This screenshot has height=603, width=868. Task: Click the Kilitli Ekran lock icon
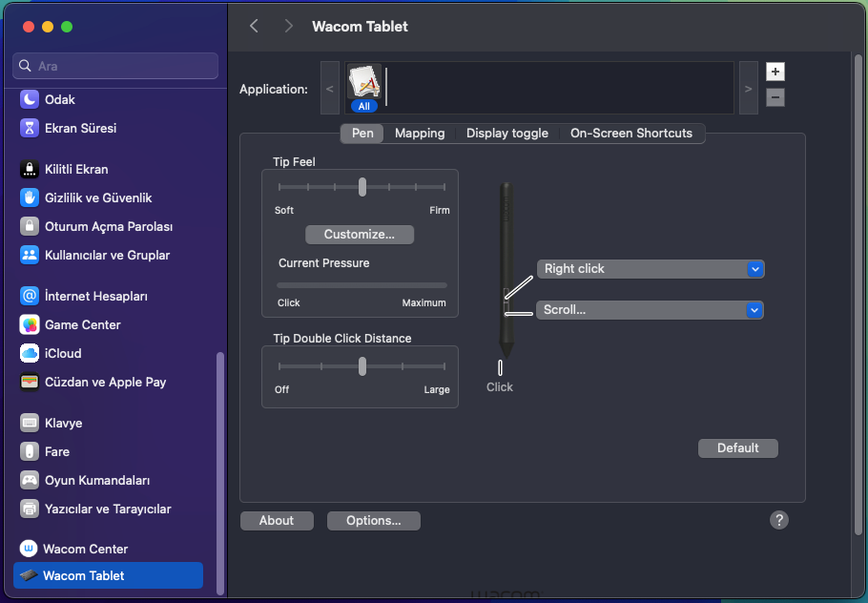30,170
